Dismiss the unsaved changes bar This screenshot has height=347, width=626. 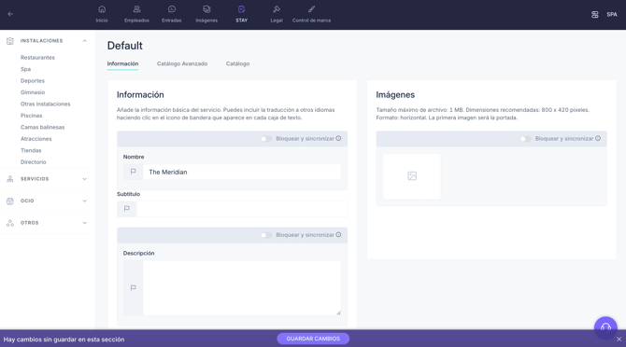(x=619, y=339)
